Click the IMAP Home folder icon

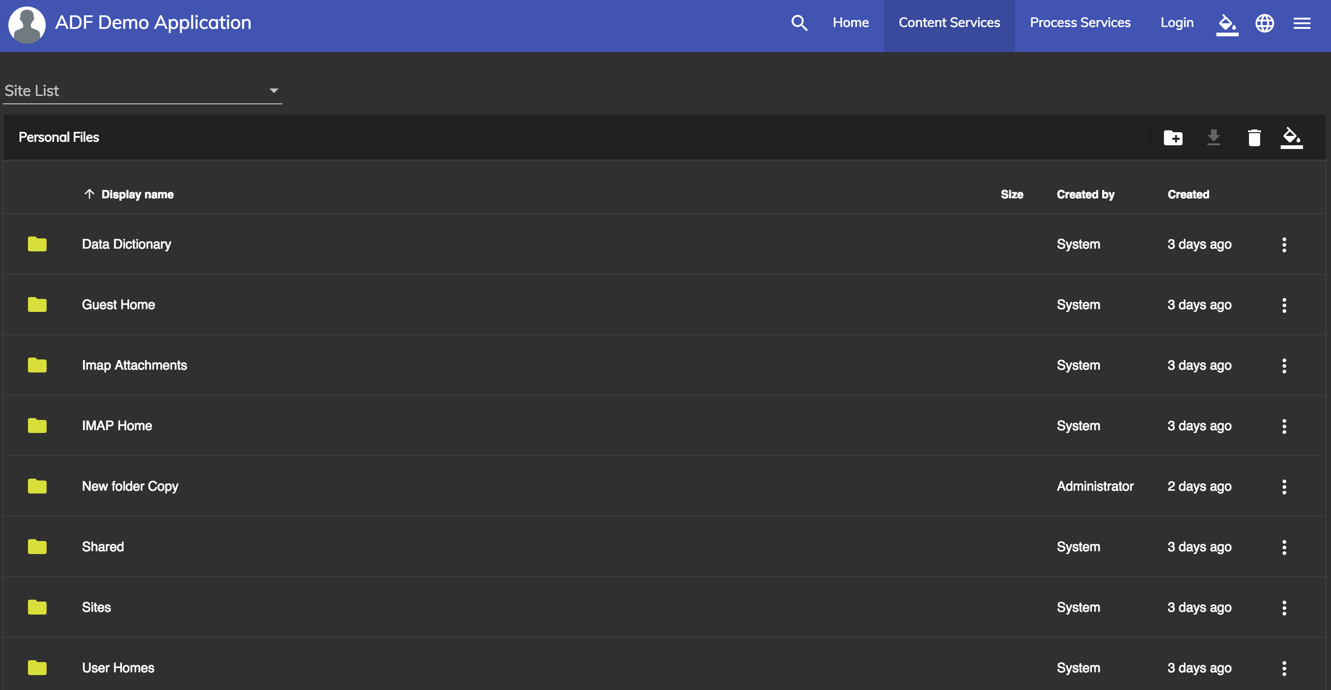37,426
